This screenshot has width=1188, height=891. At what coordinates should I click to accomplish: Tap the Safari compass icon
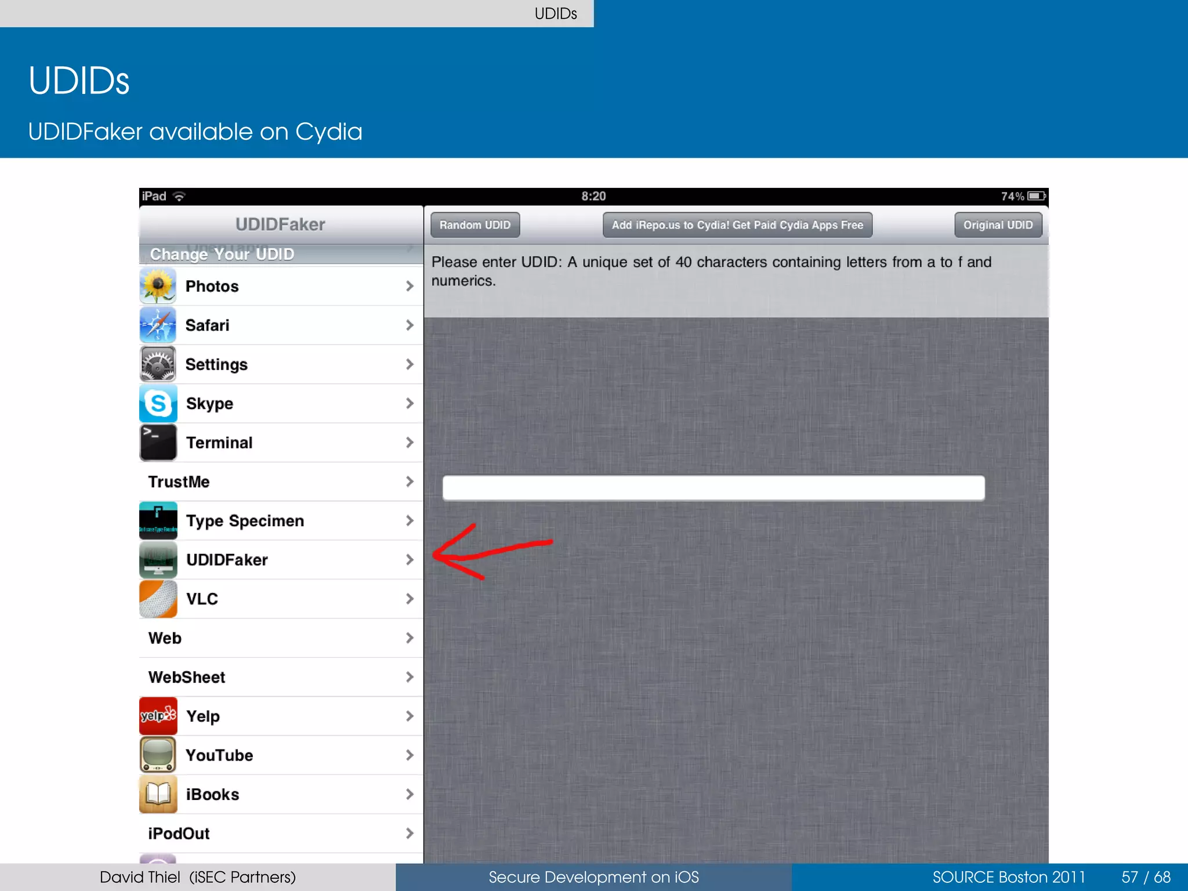click(x=158, y=325)
